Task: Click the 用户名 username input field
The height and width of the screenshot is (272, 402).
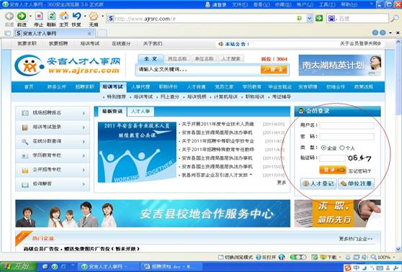Action: coord(347,125)
